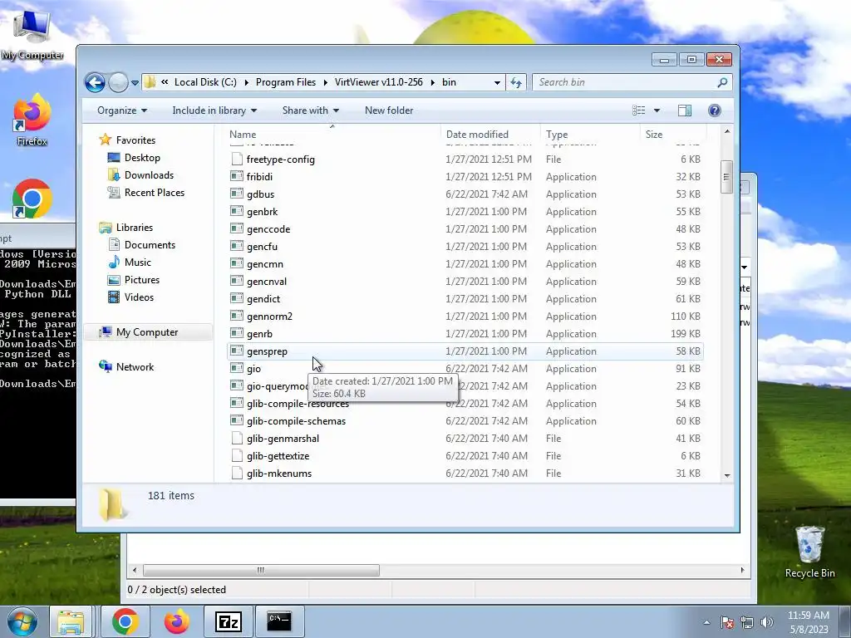Sort by the Type column header
Image resolution: width=851 pixels, height=638 pixels.
point(590,134)
